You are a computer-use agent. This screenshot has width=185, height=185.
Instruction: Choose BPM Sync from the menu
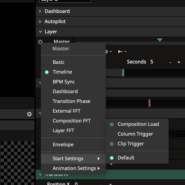click(64, 82)
